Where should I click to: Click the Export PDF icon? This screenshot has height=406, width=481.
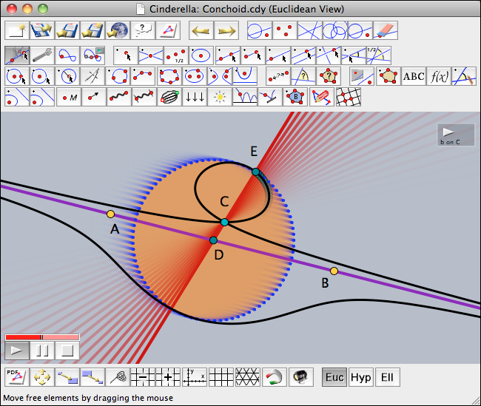(17, 377)
